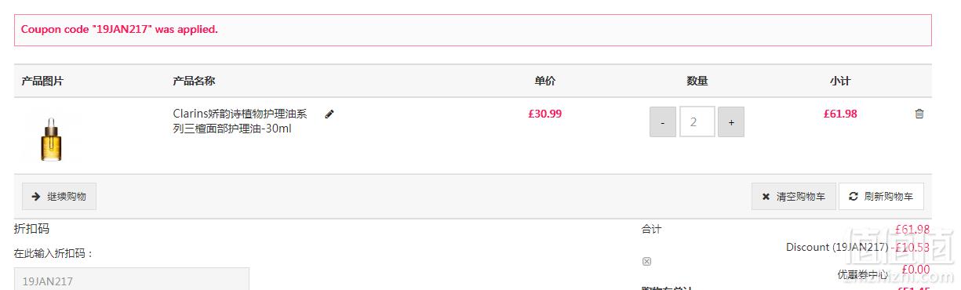Click the 数量 column header
This screenshot has height=290, width=961.
click(x=697, y=81)
